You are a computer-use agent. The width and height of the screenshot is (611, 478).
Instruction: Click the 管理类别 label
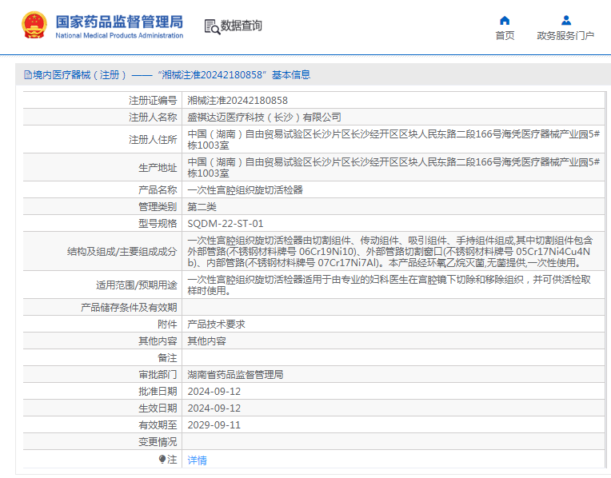[158, 207]
